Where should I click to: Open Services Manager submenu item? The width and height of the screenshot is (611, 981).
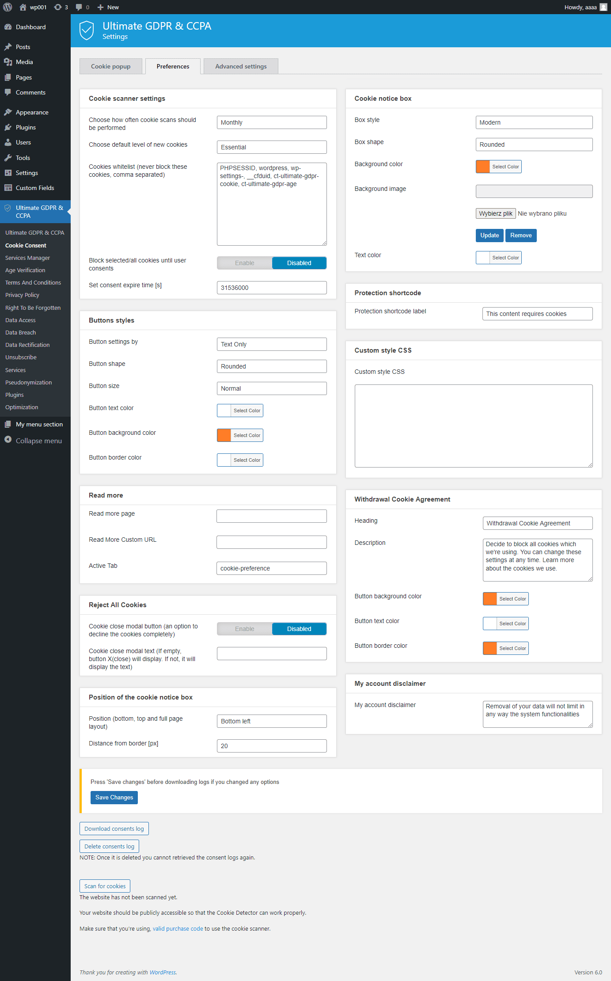coord(27,258)
